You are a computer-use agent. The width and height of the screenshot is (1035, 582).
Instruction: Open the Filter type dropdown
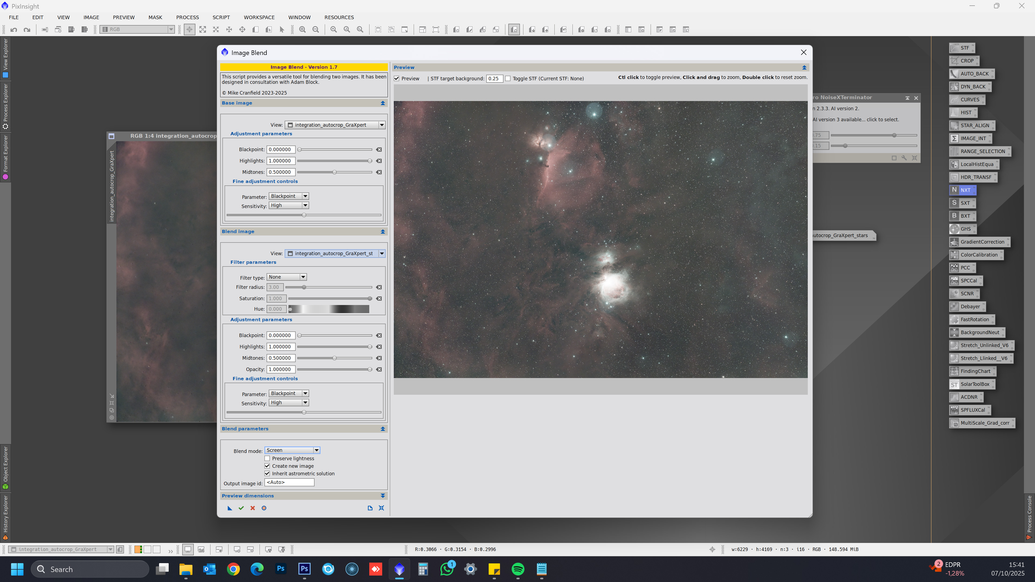point(287,277)
